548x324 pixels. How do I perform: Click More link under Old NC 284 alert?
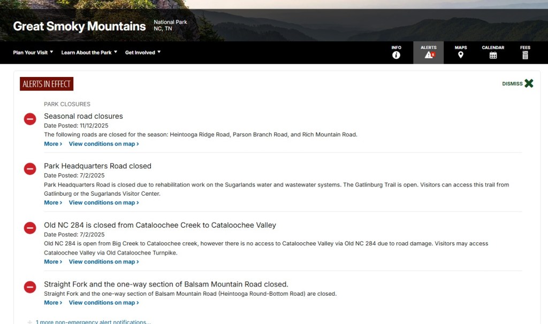tap(52, 262)
